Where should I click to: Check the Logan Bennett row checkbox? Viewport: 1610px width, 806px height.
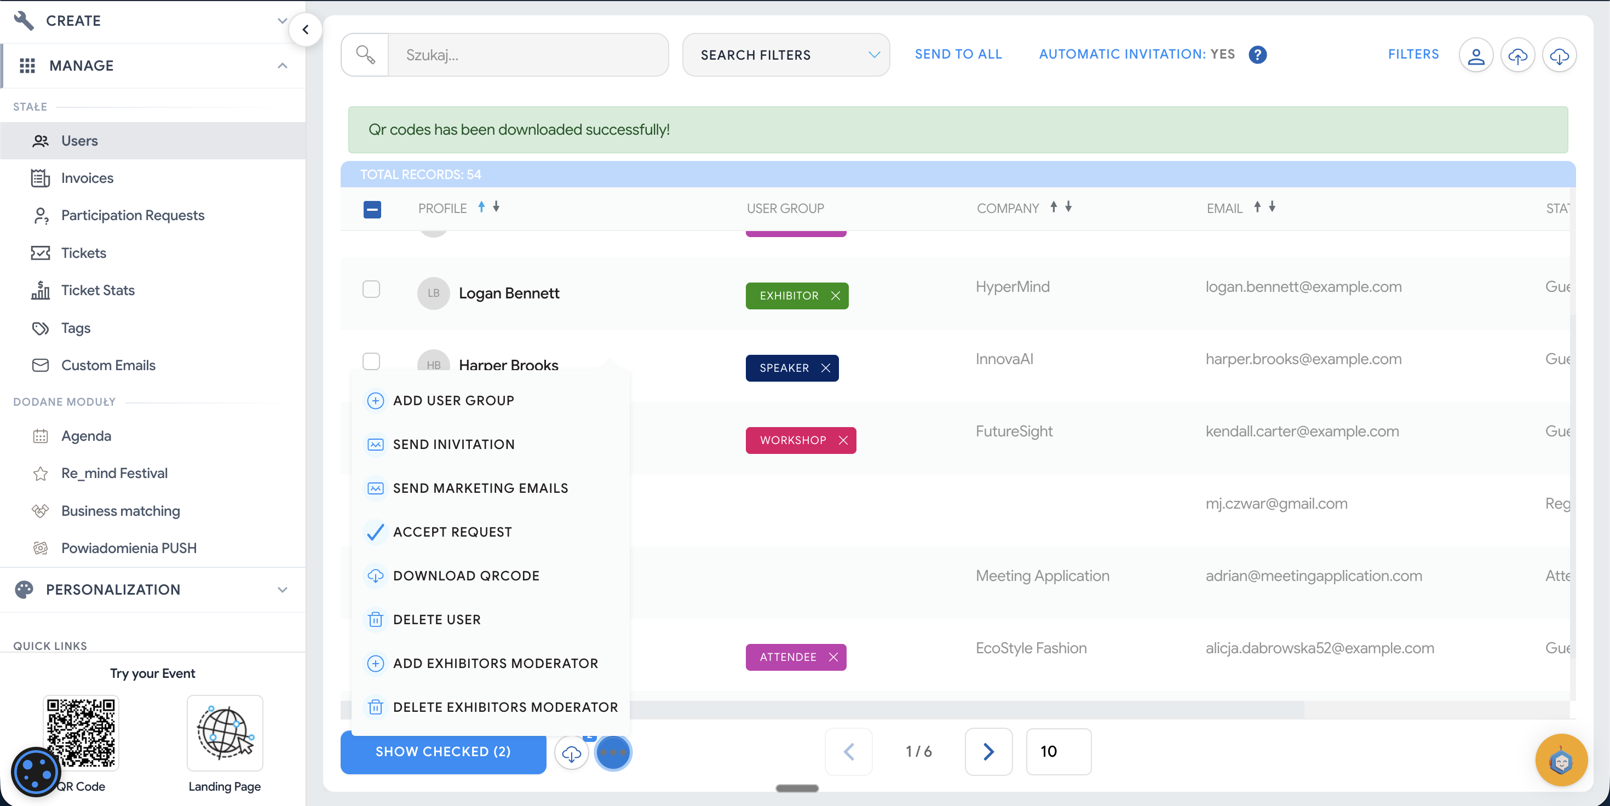click(371, 289)
